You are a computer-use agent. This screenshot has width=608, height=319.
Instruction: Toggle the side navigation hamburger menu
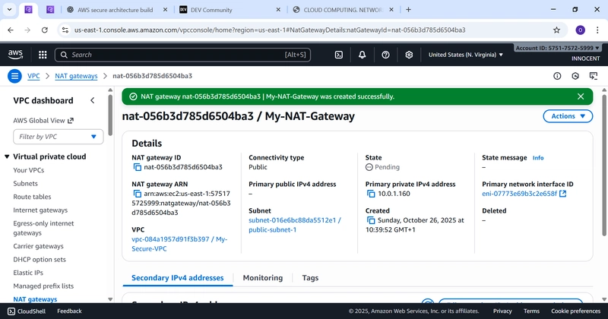click(x=14, y=76)
